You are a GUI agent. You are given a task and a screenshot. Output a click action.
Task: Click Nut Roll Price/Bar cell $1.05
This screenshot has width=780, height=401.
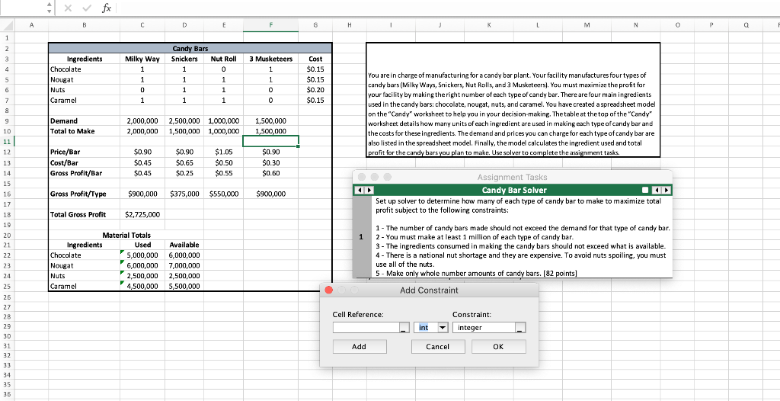pos(224,152)
